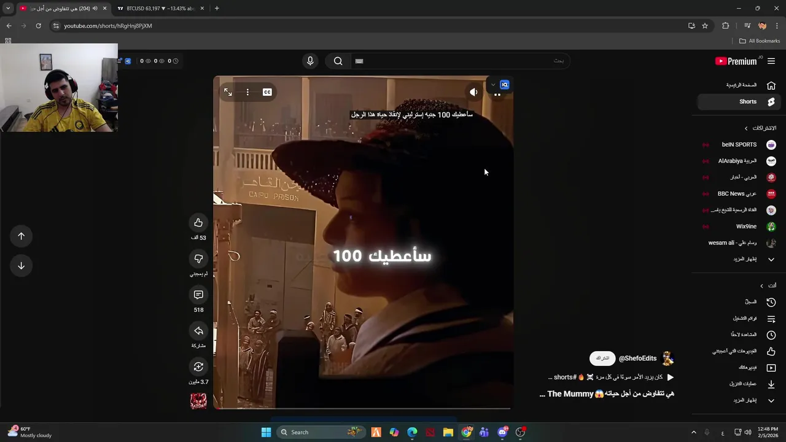Viewport: 786px width, 442px height.
Task: Open a new browser tab
Action: (x=217, y=9)
